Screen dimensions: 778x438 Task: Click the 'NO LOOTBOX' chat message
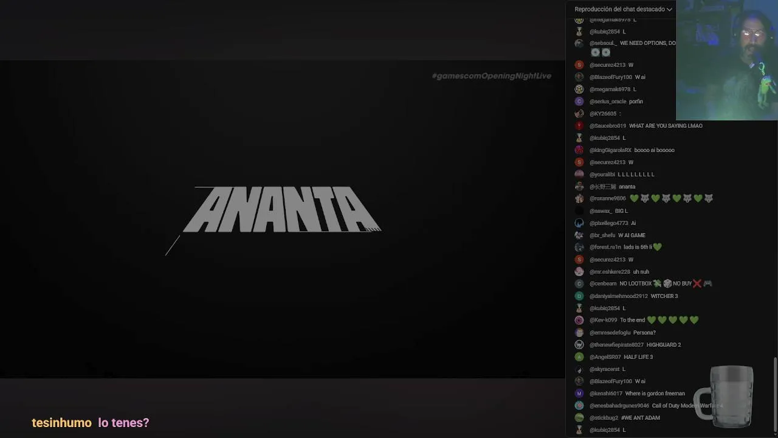[666, 283]
